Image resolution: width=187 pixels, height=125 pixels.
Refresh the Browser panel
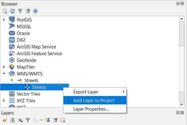coord(13,11)
